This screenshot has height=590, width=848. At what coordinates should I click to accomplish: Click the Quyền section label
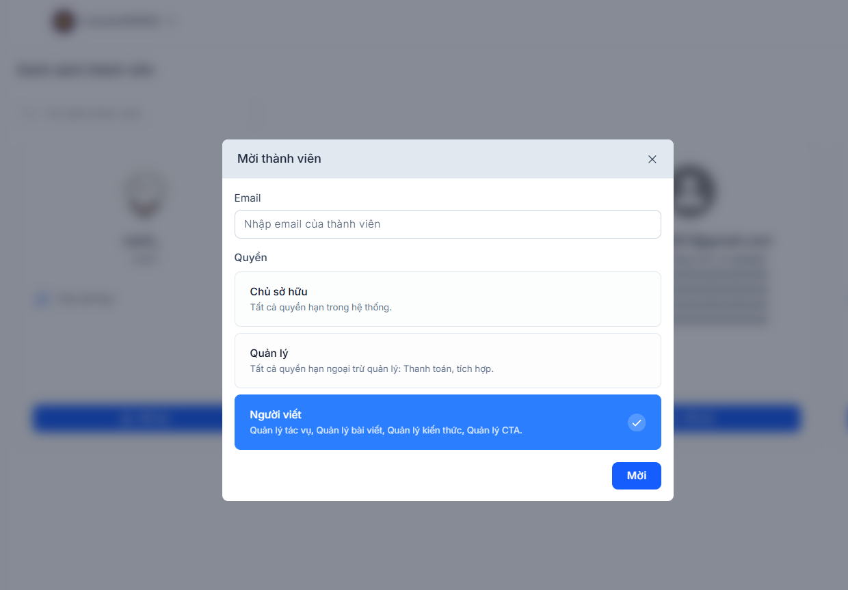pos(250,258)
